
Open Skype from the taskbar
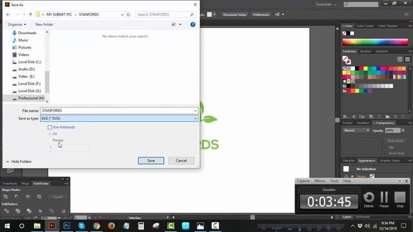[81, 226]
